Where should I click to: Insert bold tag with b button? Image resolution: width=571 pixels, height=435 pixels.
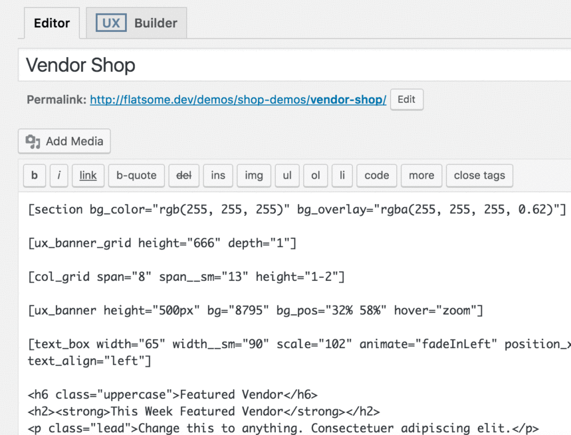(34, 176)
